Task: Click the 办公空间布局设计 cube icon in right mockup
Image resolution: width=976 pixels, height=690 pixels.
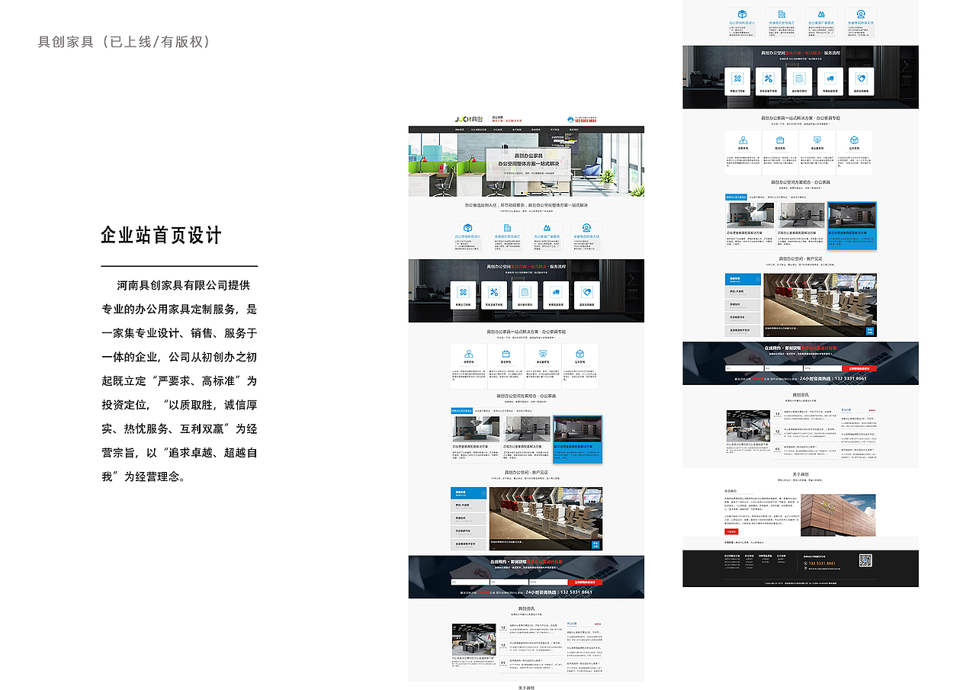Action: pyautogui.click(x=741, y=14)
